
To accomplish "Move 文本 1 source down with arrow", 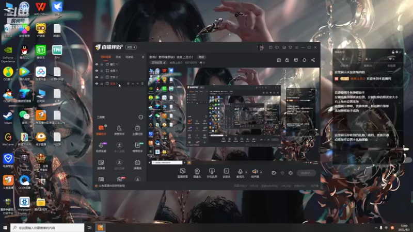I will (138, 84).
